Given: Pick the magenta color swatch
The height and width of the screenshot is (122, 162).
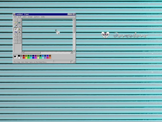Looking at the screenshot, I should coord(36,58).
